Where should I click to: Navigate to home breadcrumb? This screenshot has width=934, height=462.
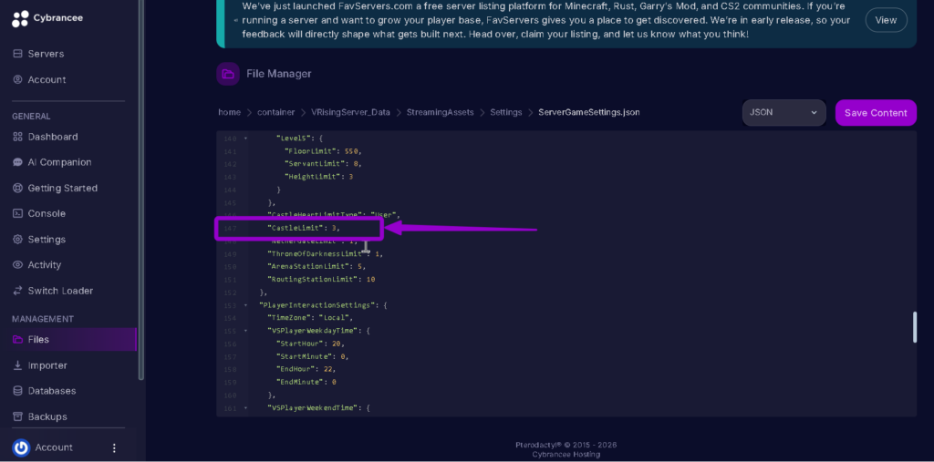(x=229, y=112)
